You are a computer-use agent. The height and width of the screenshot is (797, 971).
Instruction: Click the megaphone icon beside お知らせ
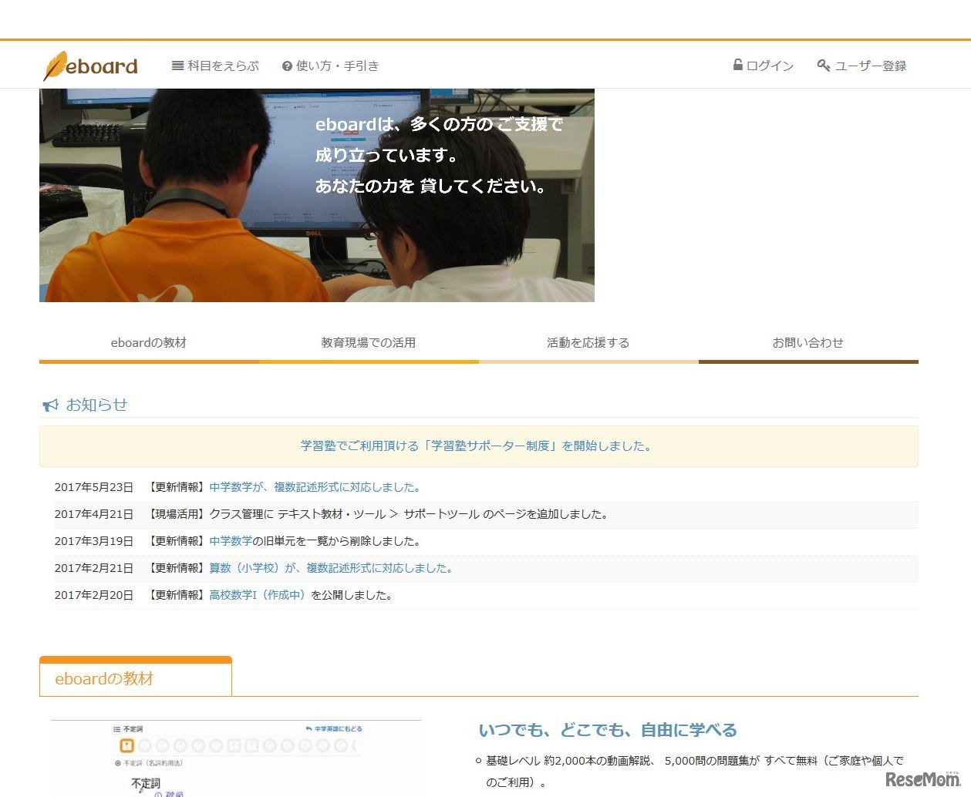pos(49,403)
